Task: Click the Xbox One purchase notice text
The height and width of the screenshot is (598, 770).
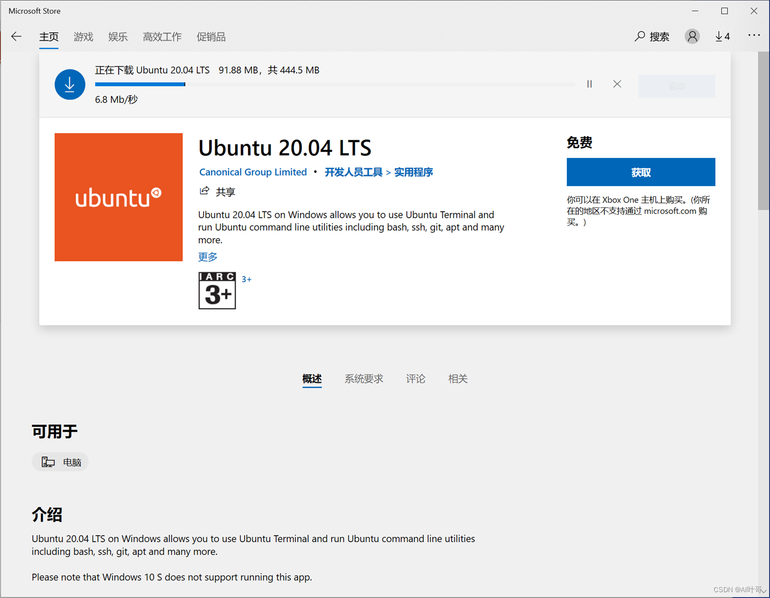Action: [x=639, y=211]
